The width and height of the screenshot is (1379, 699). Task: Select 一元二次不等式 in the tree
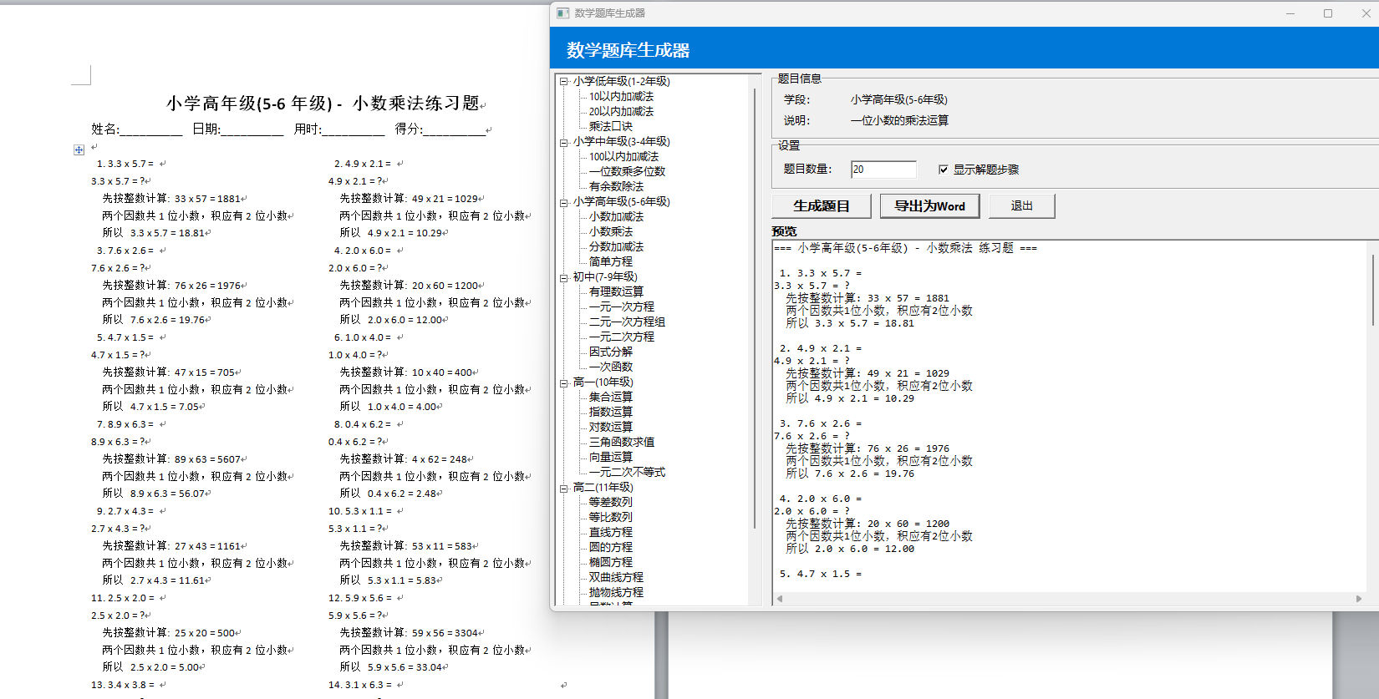click(627, 473)
